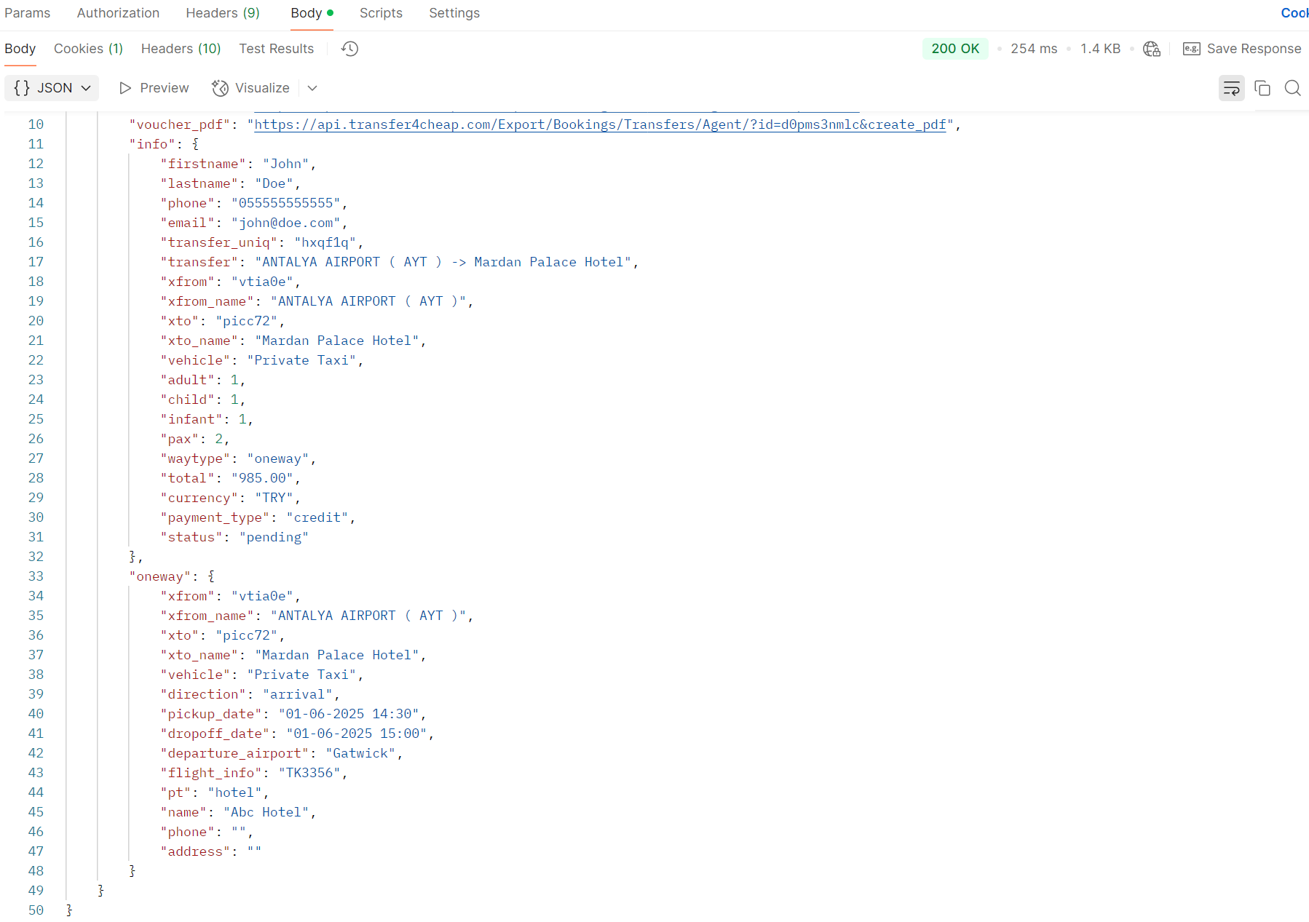The height and width of the screenshot is (922, 1309).
Task: Open the JSON format dropdown
Action: click(x=52, y=88)
